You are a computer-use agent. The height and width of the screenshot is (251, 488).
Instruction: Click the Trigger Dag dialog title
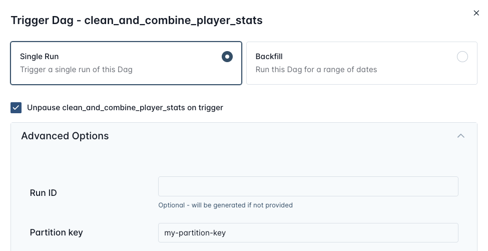tap(137, 21)
